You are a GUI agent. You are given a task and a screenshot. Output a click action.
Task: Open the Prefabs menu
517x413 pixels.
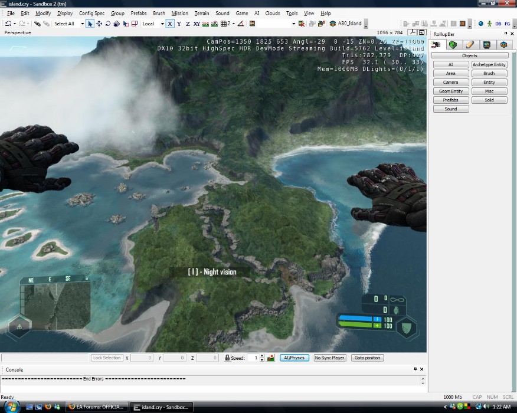(139, 13)
